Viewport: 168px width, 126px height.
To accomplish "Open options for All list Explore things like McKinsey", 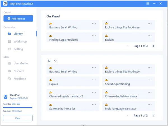I will [x=150, y=67].
